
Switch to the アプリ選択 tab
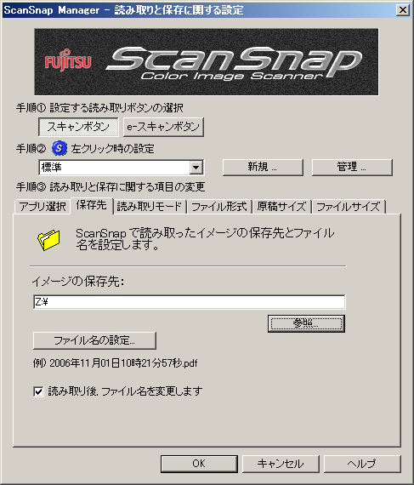(x=43, y=206)
